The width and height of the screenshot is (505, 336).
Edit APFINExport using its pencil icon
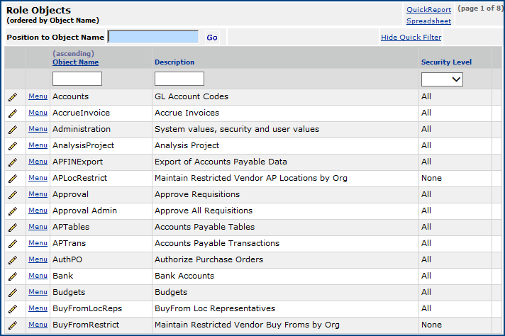click(13, 162)
